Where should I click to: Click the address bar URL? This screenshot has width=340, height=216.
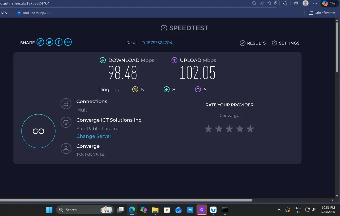[25, 3]
